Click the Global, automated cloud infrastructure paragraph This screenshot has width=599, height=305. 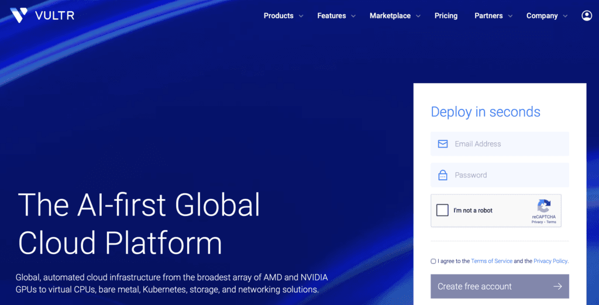point(171,283)
